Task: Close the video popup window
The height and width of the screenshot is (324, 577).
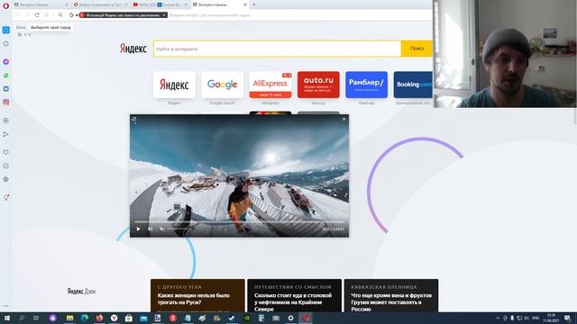Action: pos(344,119)
